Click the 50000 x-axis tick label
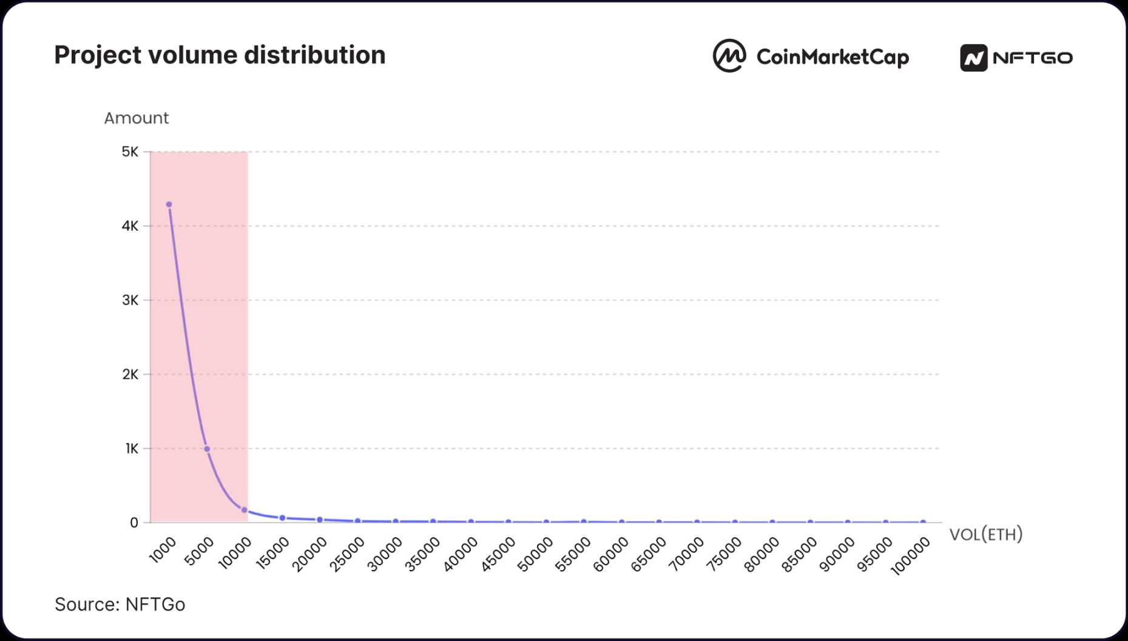This screenshot has width=1128, height=641. (536, 555)
